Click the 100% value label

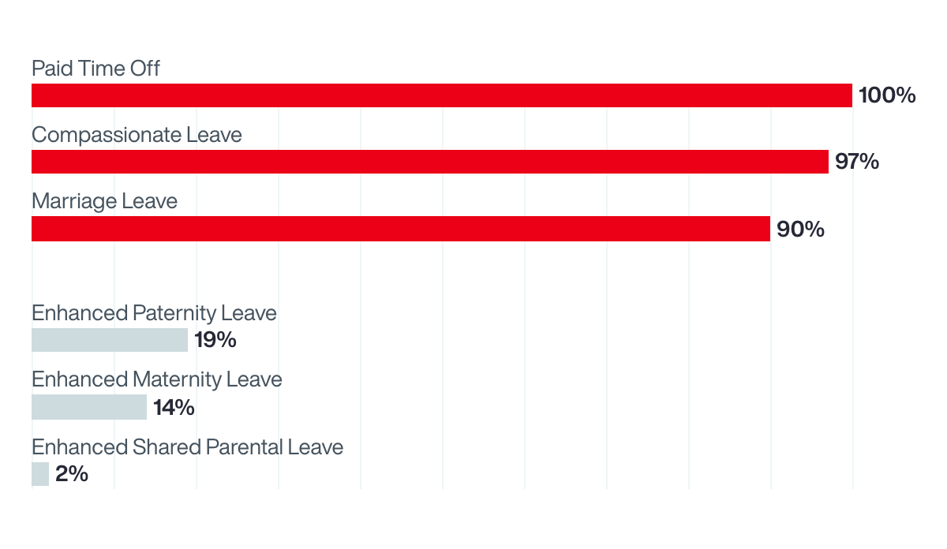pyautogui.click(x=887, y=95)
